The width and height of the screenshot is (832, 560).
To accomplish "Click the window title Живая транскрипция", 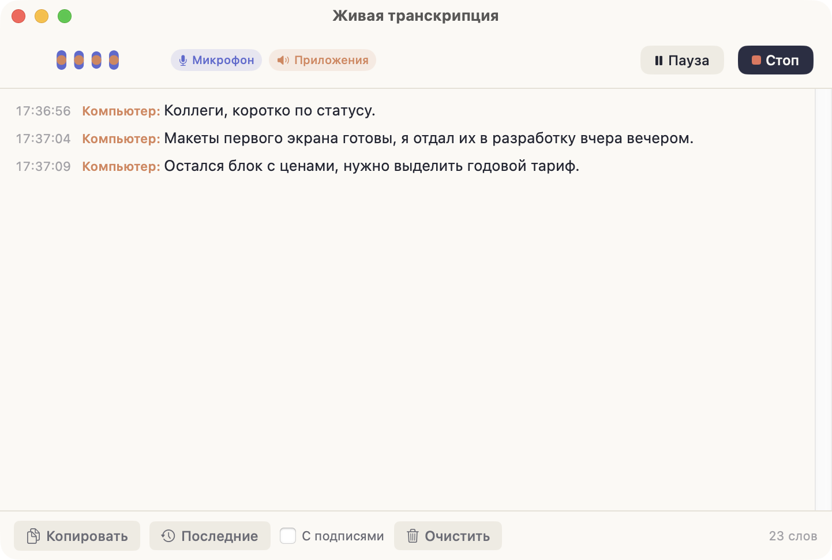I will [415, 16].
